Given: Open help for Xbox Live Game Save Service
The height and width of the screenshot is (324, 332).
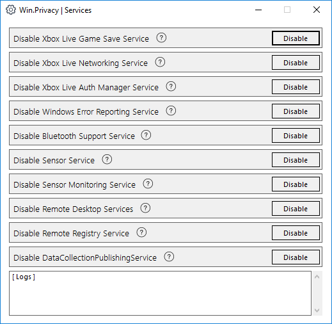Looking at the screenshot, I should pos(161,38).
